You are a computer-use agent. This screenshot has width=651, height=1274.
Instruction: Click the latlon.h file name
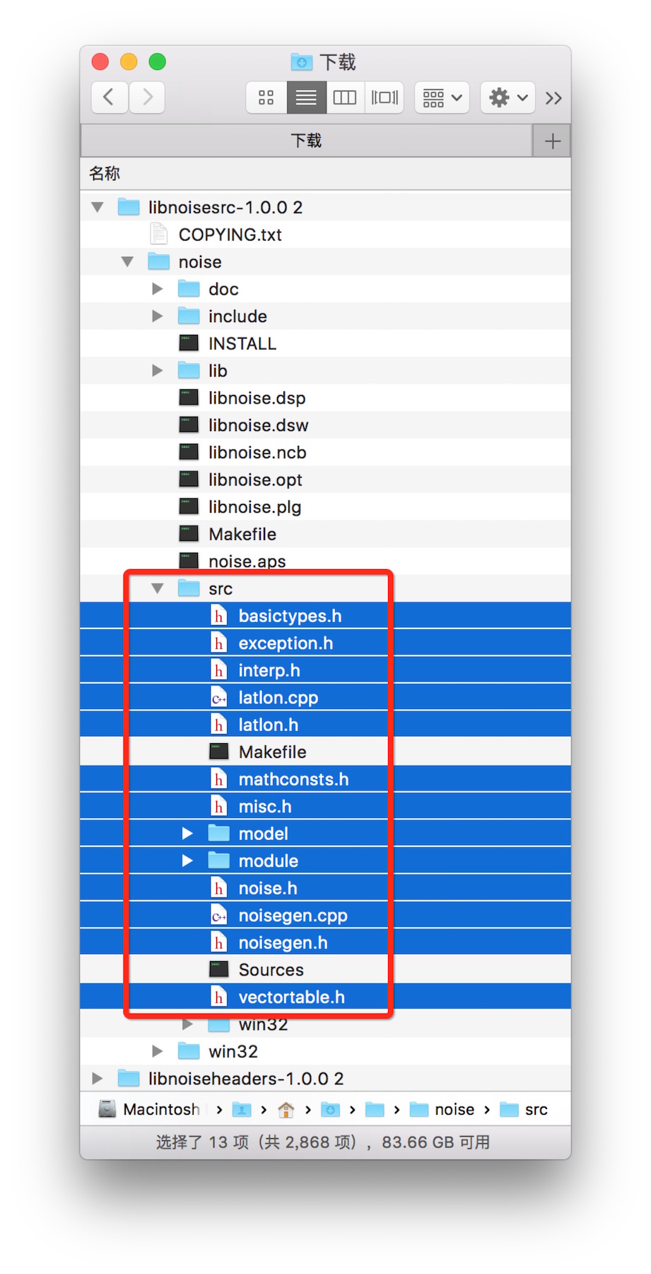tap(269, 725)
